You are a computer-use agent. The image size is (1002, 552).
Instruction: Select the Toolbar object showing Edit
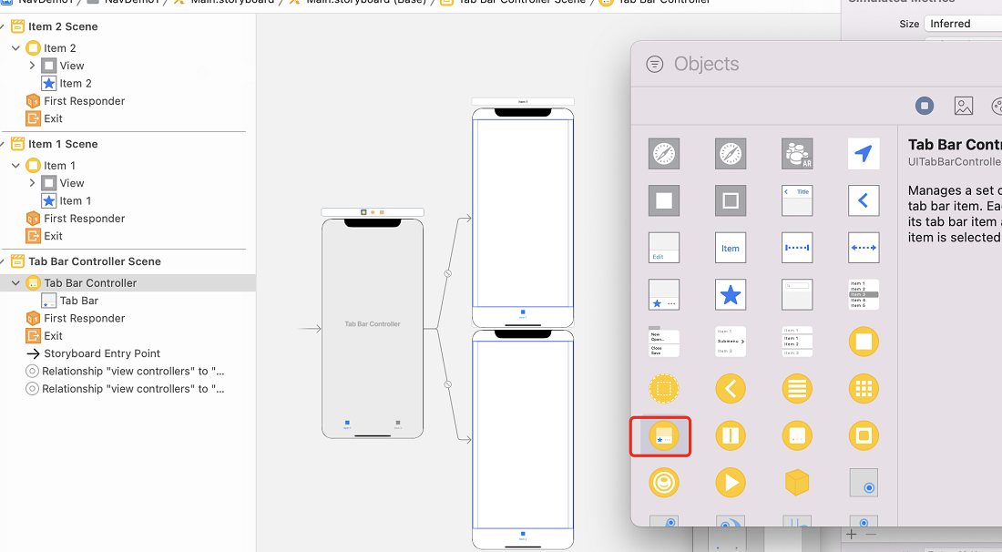point(664,248)
